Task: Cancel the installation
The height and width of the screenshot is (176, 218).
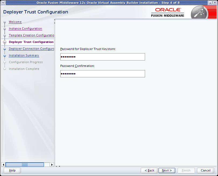Action: pyautogui.click(x=206, y=170)
